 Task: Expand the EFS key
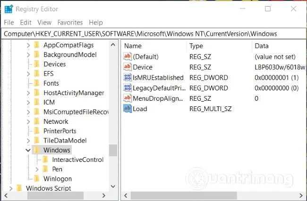(28, 74)
